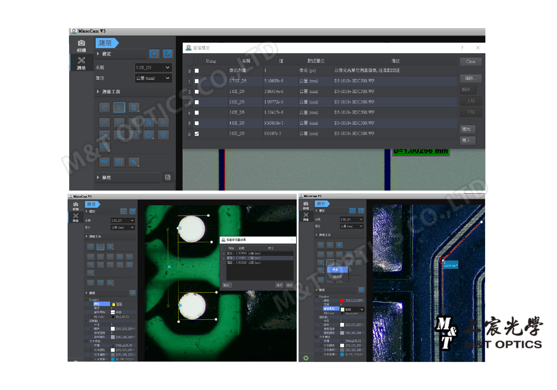
Task: Select the pan hand tool in top MicroCam panel
Action: click(105, 107)
